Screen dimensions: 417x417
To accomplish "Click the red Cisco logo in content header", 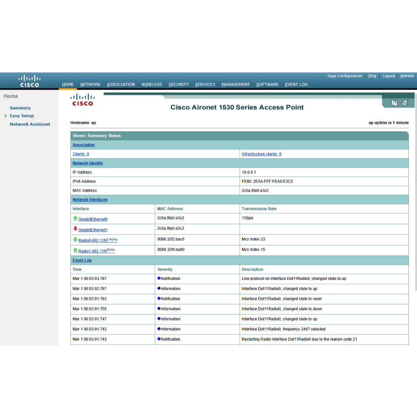I will pos(82,100).
